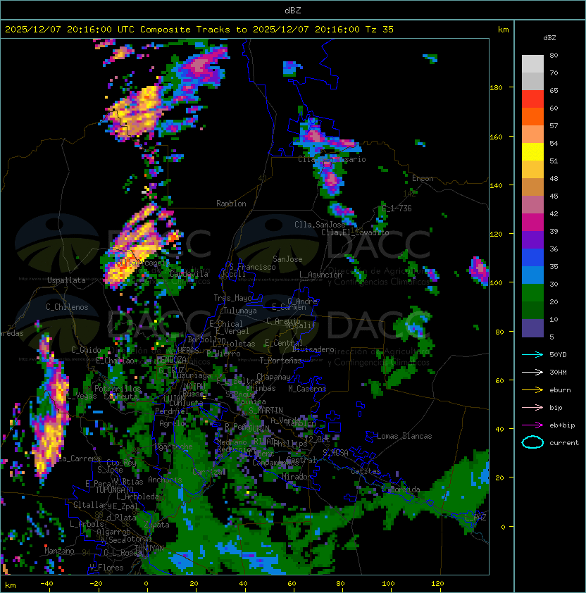586x593 pixels.
Task: Select the 'dBZ' title at the top
Action: point(293,11)
